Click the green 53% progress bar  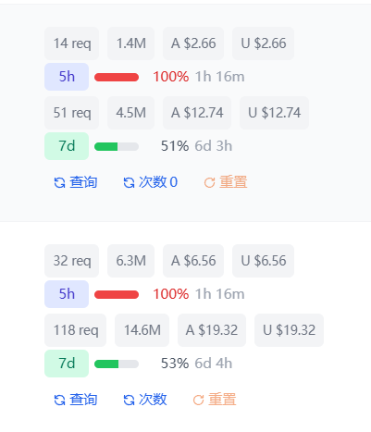[x=117, y=364]
